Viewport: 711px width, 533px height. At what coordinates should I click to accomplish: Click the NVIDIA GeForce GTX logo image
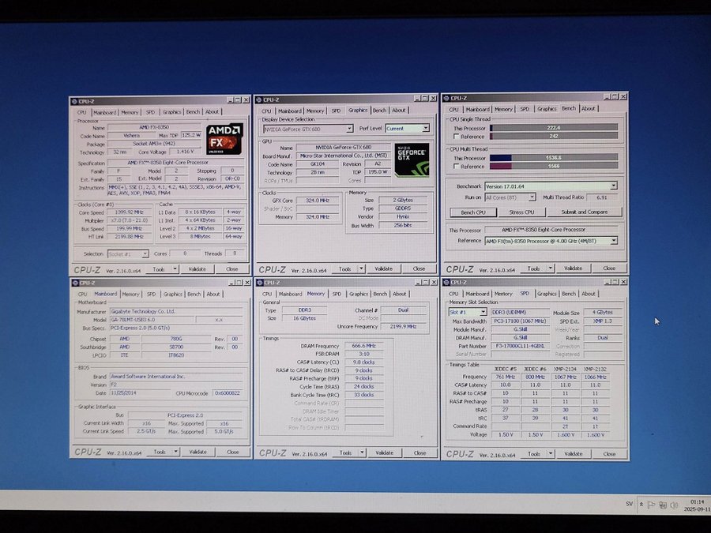pyautogui.click(x=412, y=160)
